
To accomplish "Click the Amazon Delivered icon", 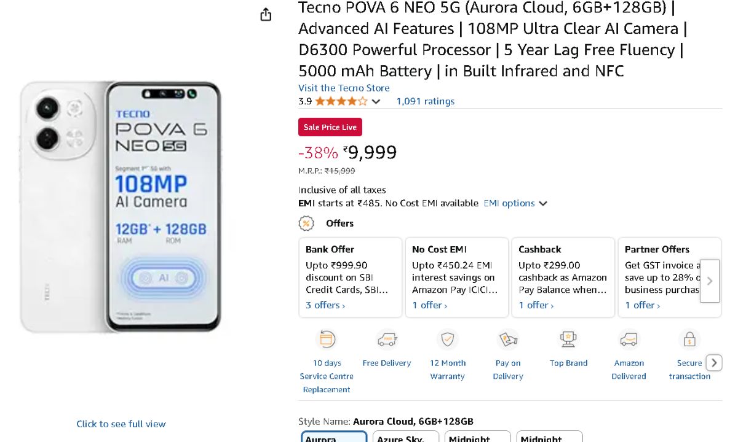I will 629,339.
